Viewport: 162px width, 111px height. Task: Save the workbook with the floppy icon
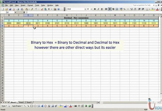(10, 9)
